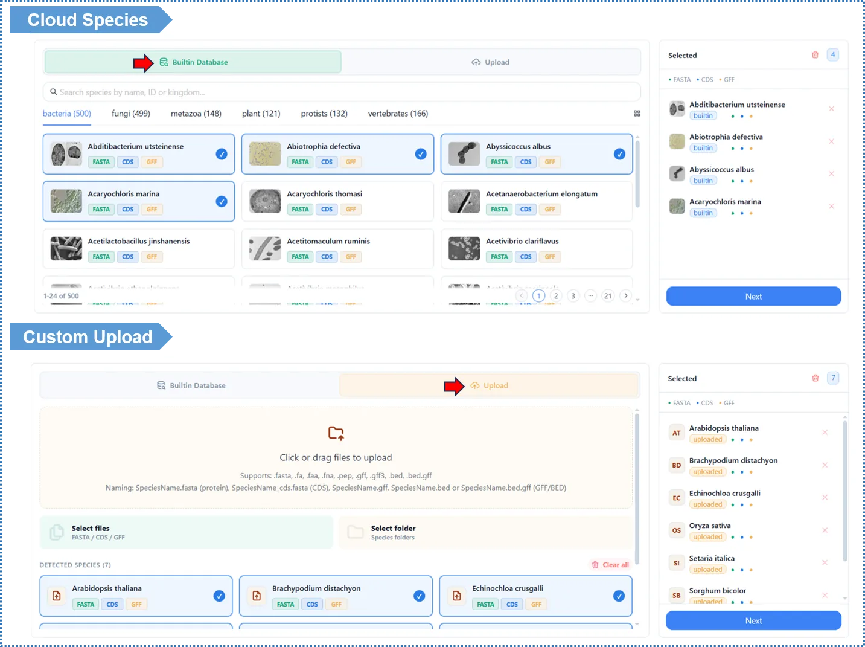Image resolution: width=865 pixels, height=647 pixels.
Task: Go to page 3 of species list
Action: pyautogui.click(x=573, y=296)
